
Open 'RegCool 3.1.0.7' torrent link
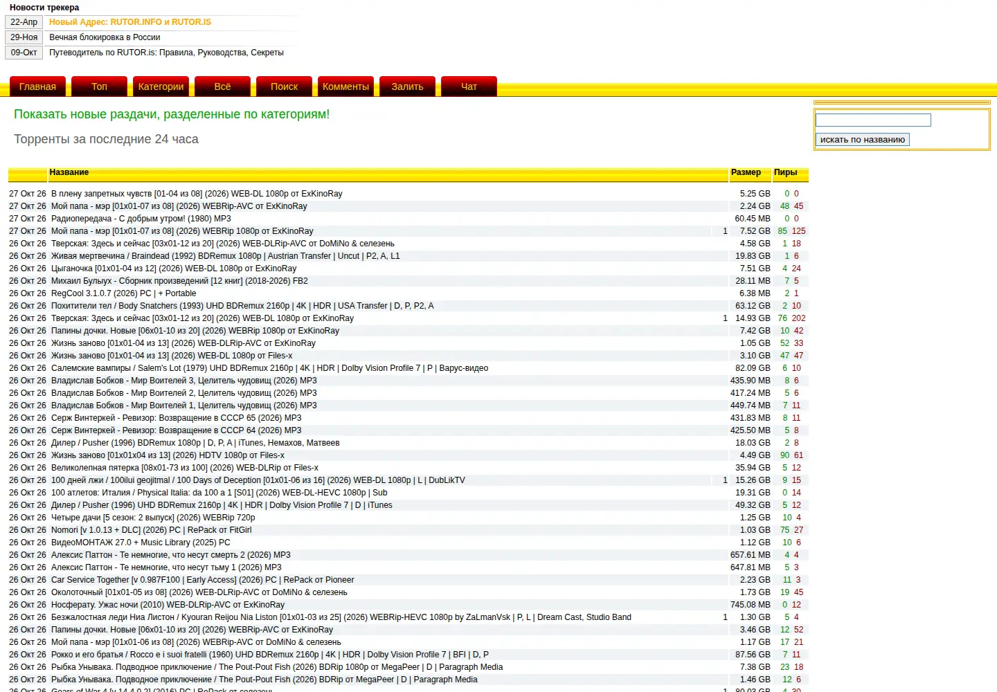(124, 293)
